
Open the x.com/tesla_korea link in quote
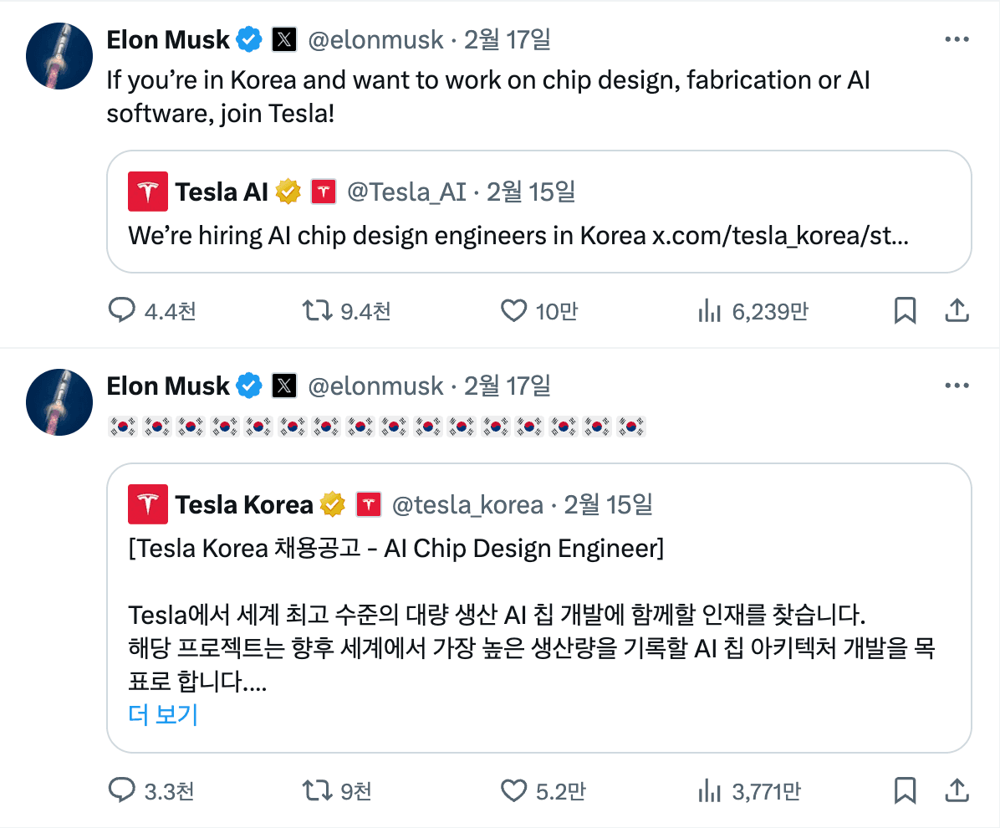click(779, 236)
